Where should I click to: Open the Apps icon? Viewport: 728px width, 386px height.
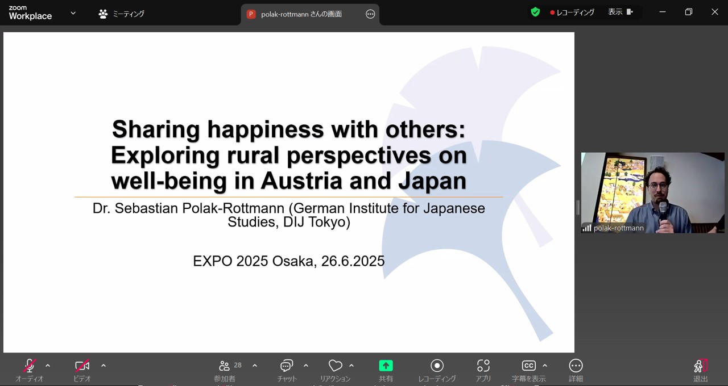point(483,366)
